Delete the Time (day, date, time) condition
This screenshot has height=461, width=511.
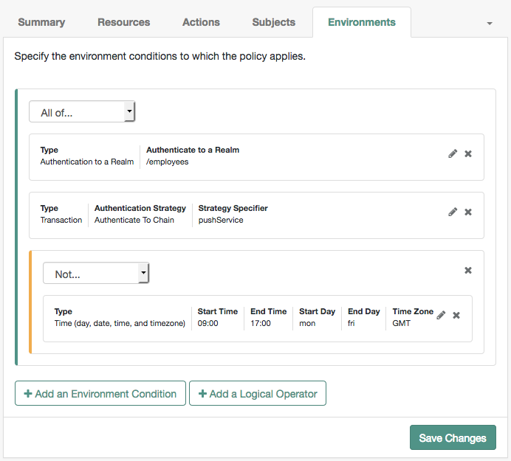click(x=456, y=315)
